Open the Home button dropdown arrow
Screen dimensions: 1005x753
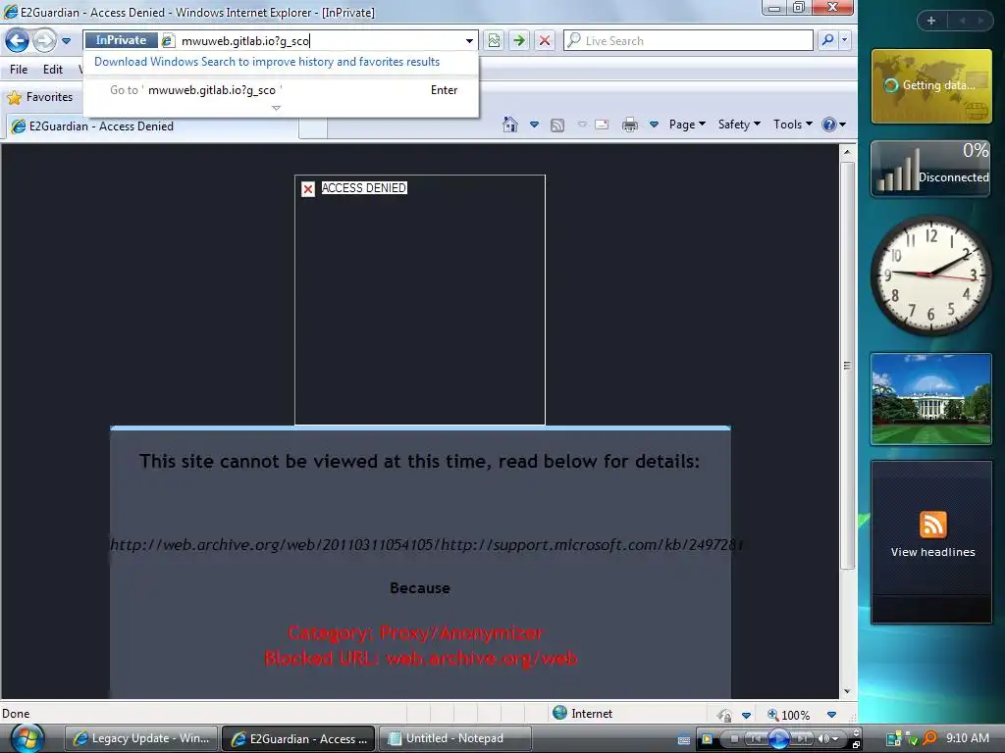point(534,125)
